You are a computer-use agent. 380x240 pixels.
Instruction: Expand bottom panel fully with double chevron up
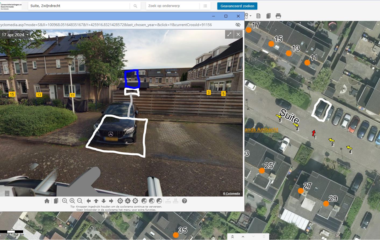click(232, 237)
